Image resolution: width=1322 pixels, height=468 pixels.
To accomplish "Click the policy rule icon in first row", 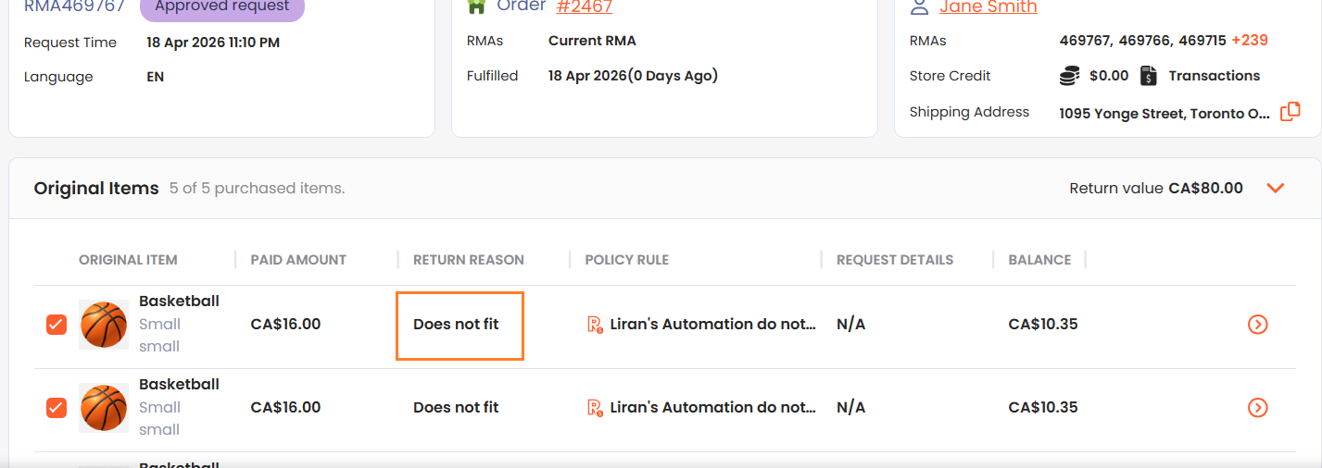I will pos(595,325).
